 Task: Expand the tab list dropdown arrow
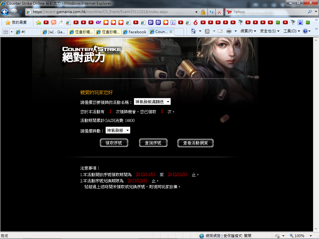tap(12, 32)
